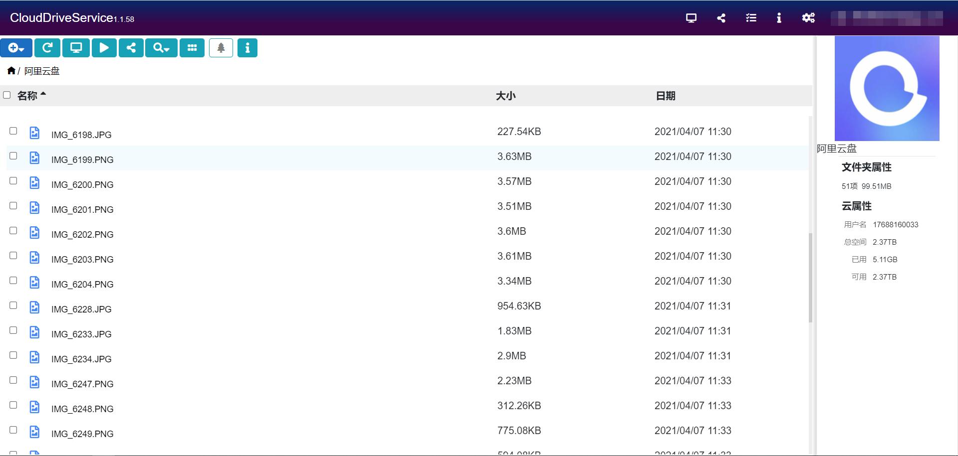Check the box for IMG_6198.JPG
This screenshot has width=958, height=456.
13,131
